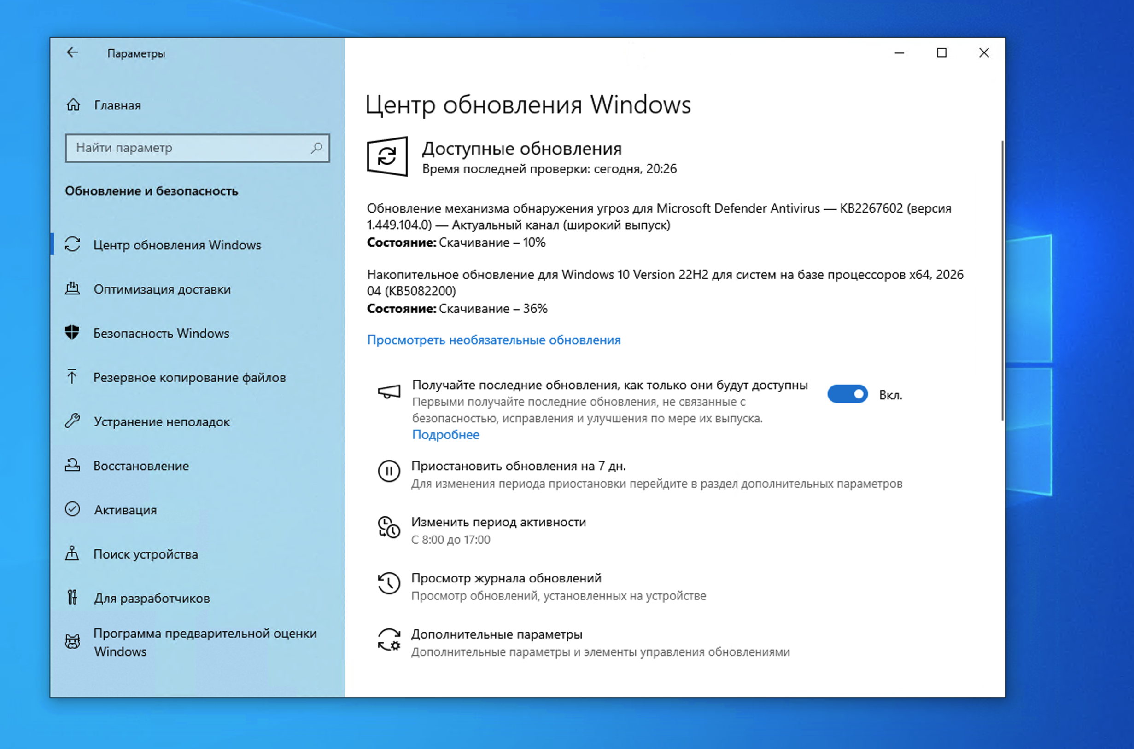This screenshot has height=749, width=1134.
Task: Select Восстановление from the sidebar
Action: click(x=141, y=466)
